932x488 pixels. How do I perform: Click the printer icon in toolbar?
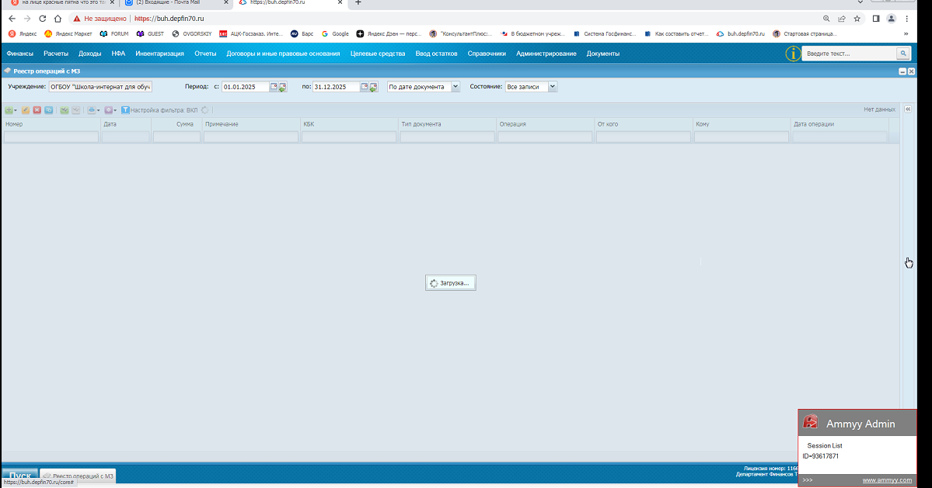(92, 110)
